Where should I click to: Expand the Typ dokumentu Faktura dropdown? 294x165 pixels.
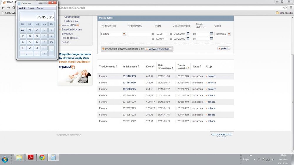[x=124, y=34]
